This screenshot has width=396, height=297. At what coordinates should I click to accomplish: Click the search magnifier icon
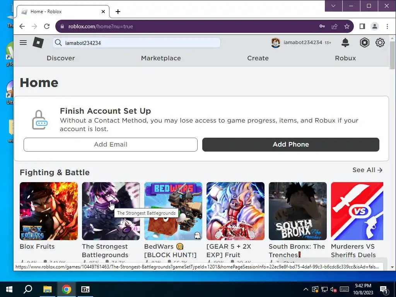[x=58, y=43]
